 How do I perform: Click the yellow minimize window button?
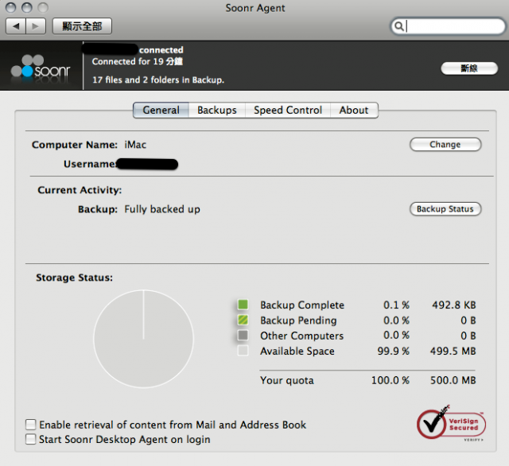coord(27,7)
